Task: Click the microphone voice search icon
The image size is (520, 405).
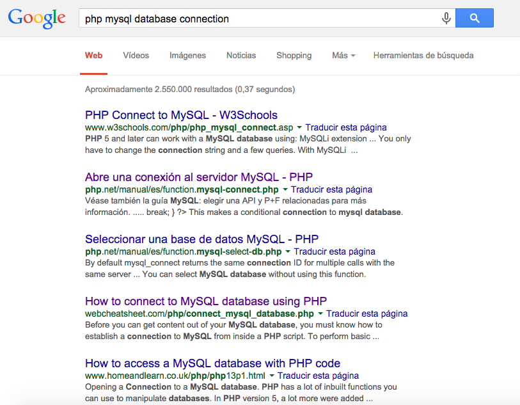Action: click(446, 18)
